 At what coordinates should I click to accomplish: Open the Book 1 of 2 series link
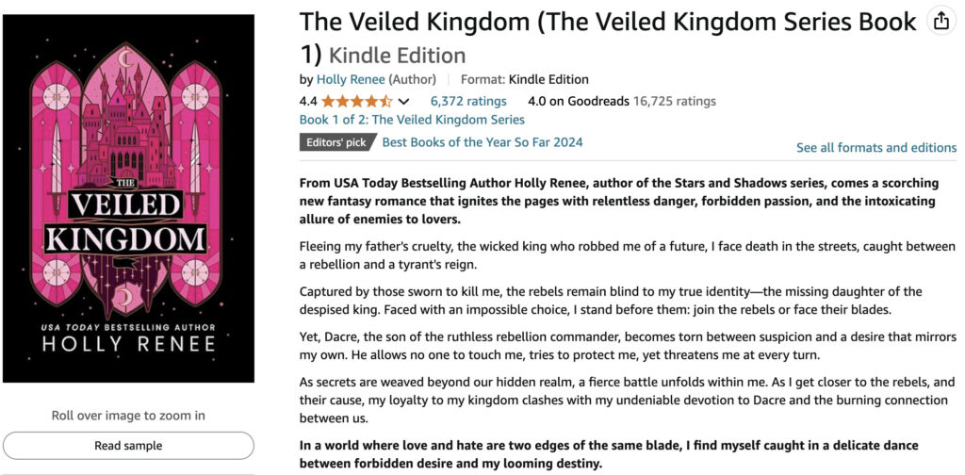click(x=412, y=120)
